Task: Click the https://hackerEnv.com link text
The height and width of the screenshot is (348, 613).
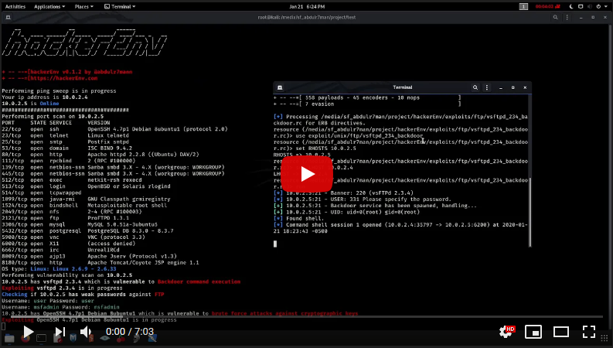Action: (x=63, y=78)
